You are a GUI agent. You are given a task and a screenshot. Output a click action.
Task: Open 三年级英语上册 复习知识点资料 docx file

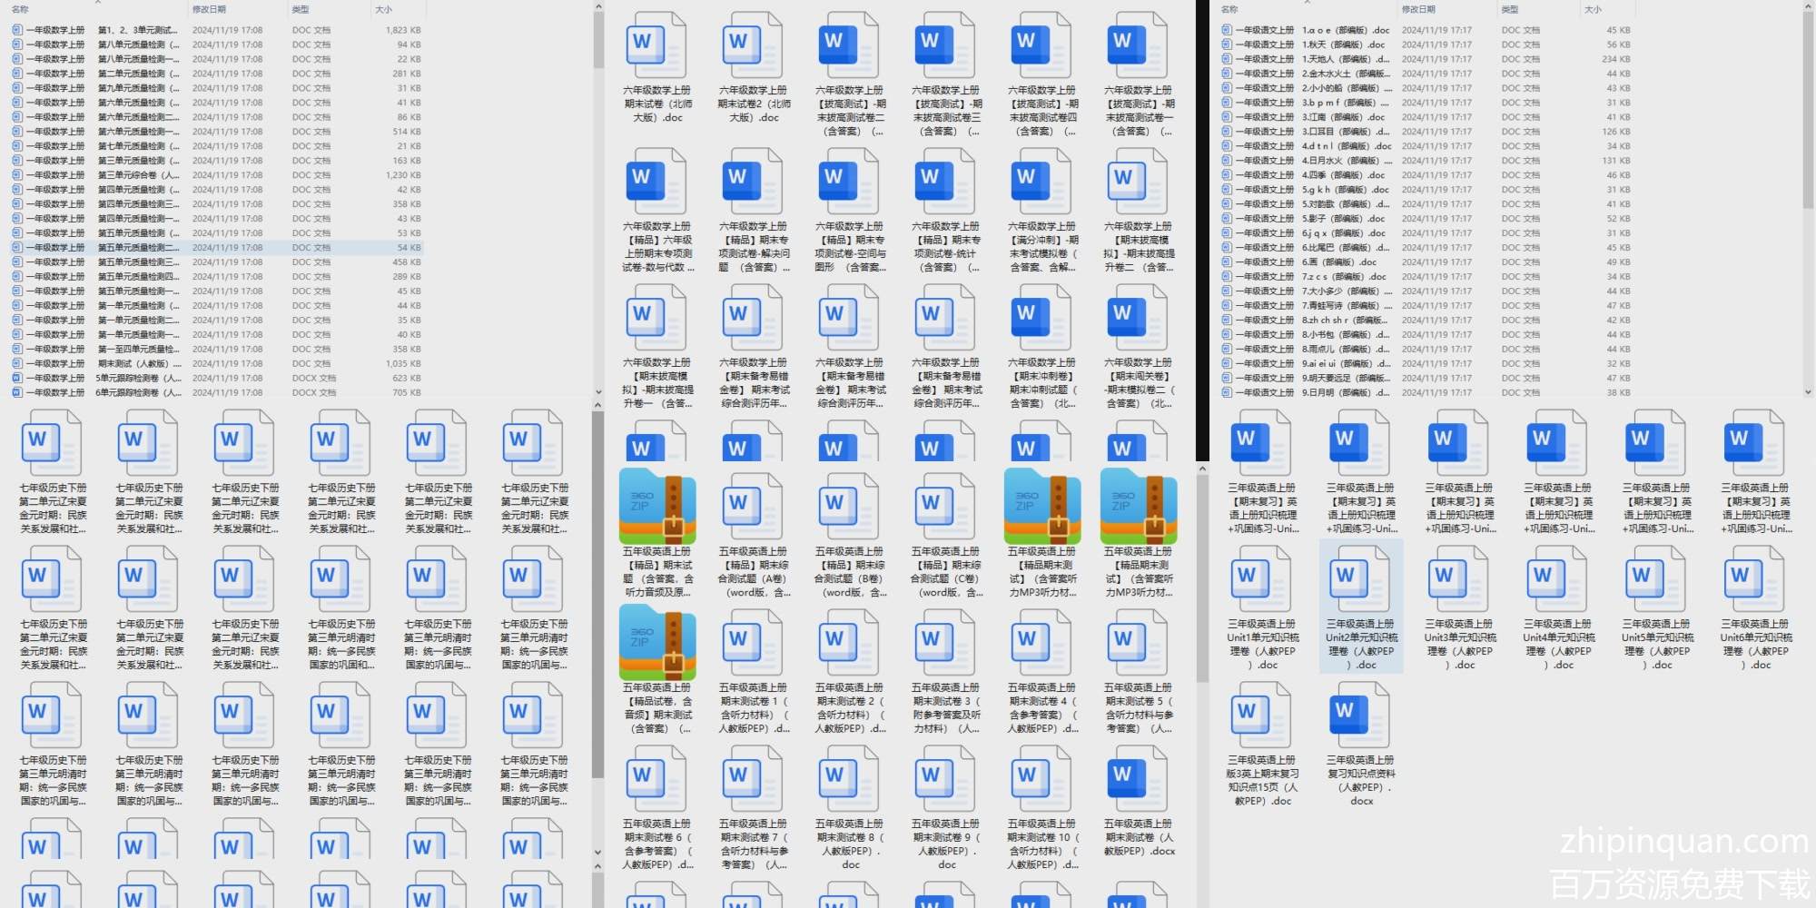click(1359, 716)
